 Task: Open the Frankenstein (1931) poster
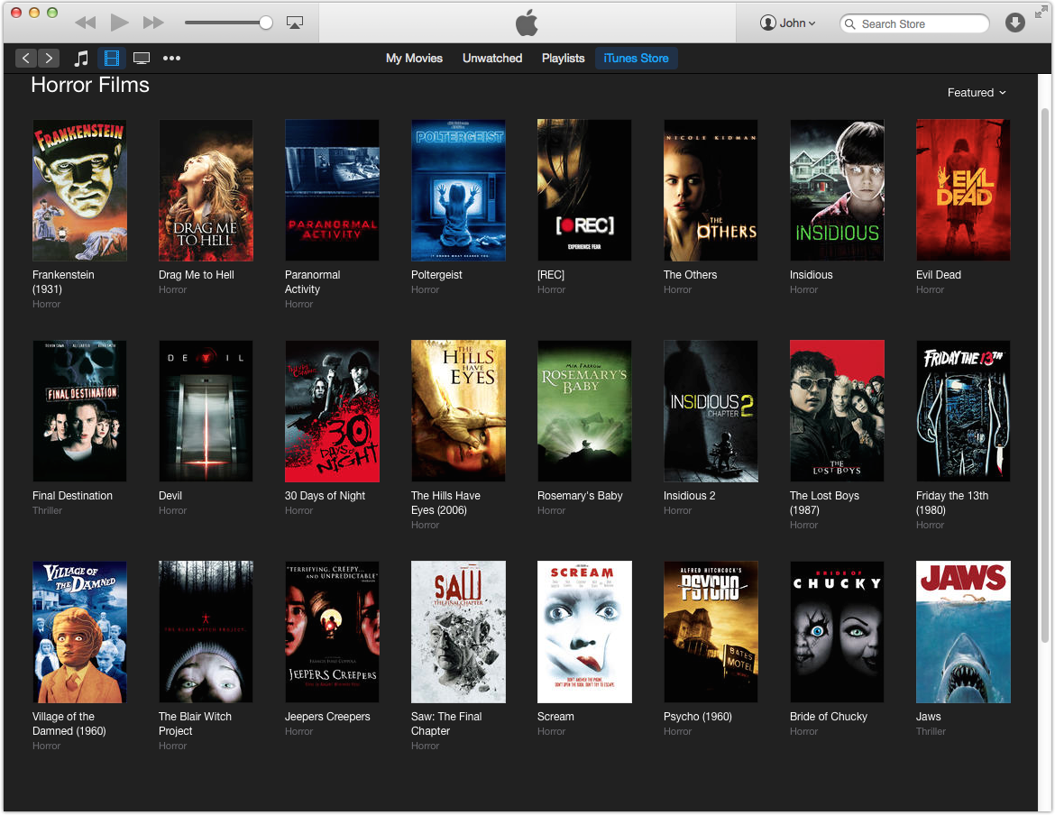tap(79, 190)
